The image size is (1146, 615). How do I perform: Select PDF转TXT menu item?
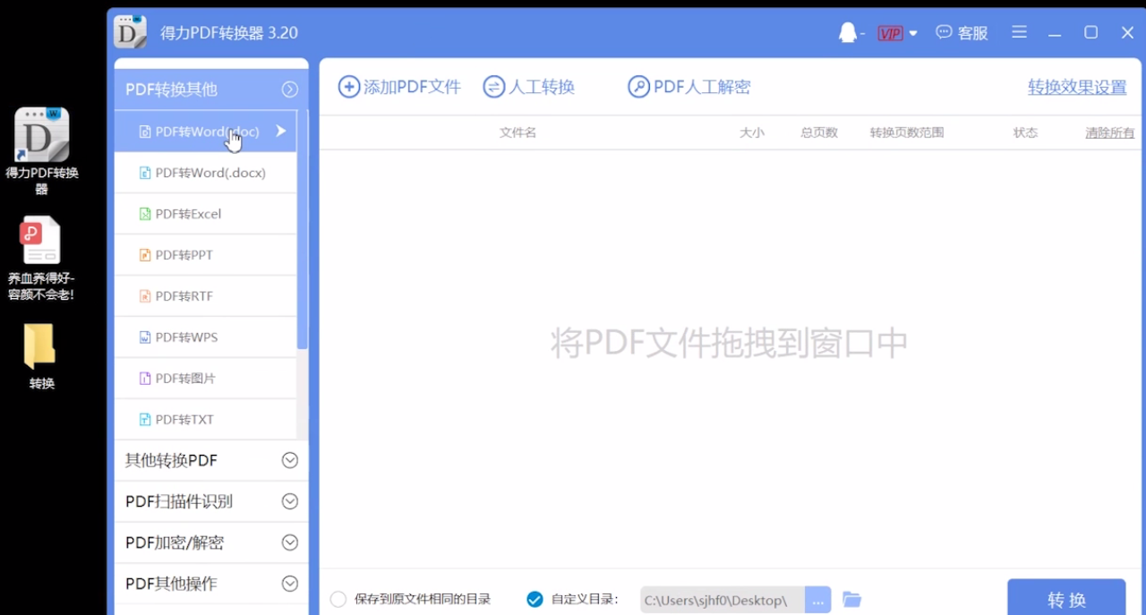coord(206,420)
